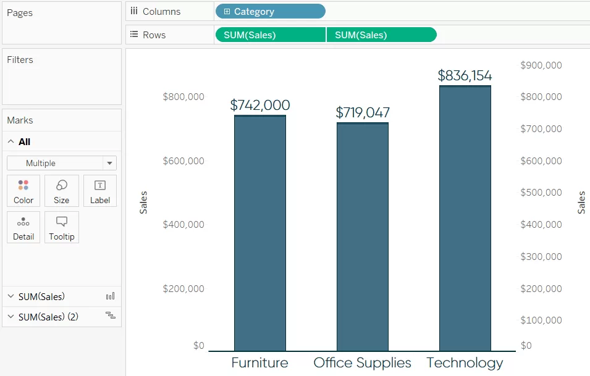Select the second SUM(Sales) pill on Rows
This screenshot has height=376, width=590.
pos(381,35)
